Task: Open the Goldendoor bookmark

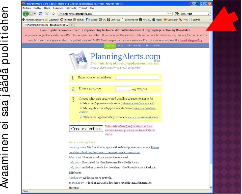Action: (x=171, y=20)
